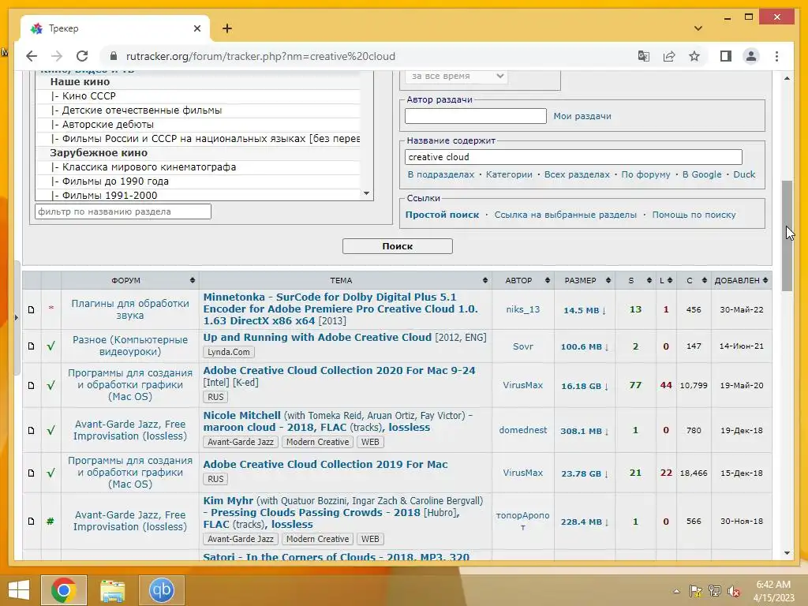This screenshot has width=808, height=606.
Task: Open document icon of Collection 2019 row
Action: [32, 473]
